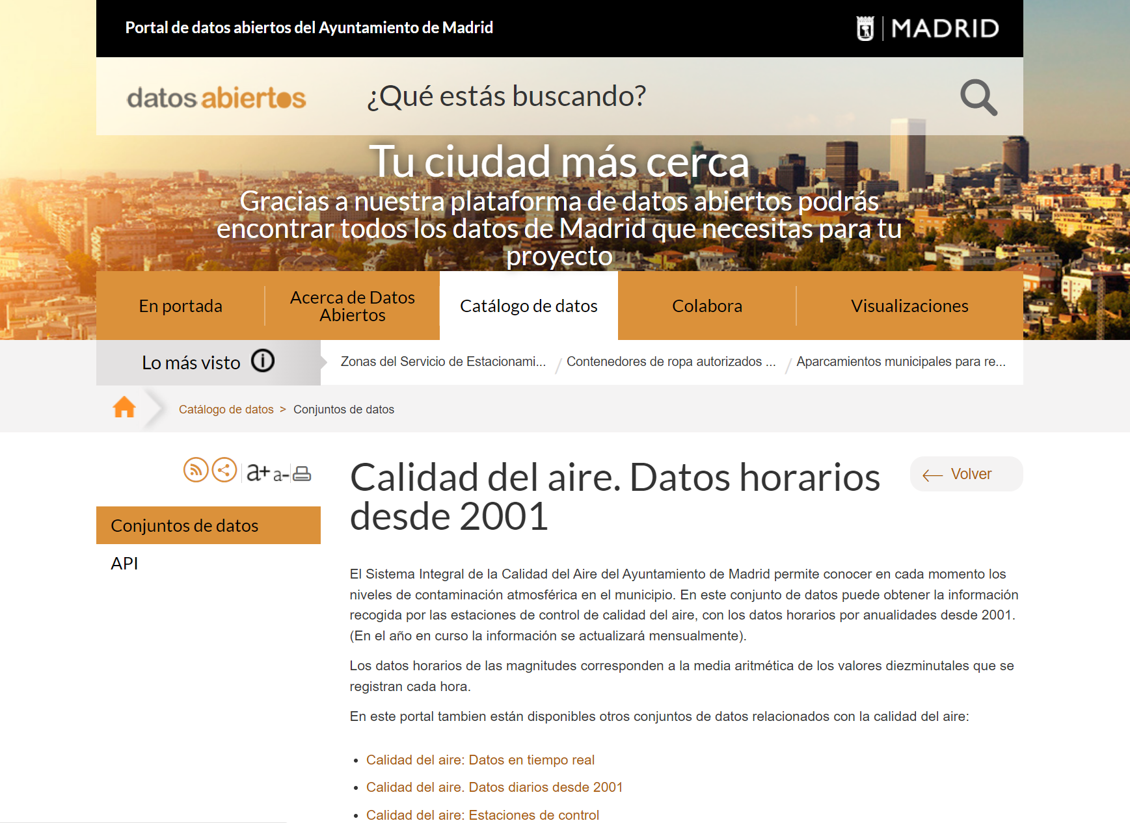Screen dimensions: 1130x823
Task: Open Contenedores de ropa autorizados link
Action: [x=671, y=361]
